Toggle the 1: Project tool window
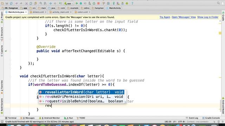 pyautogui.click(x=2, y=17)
